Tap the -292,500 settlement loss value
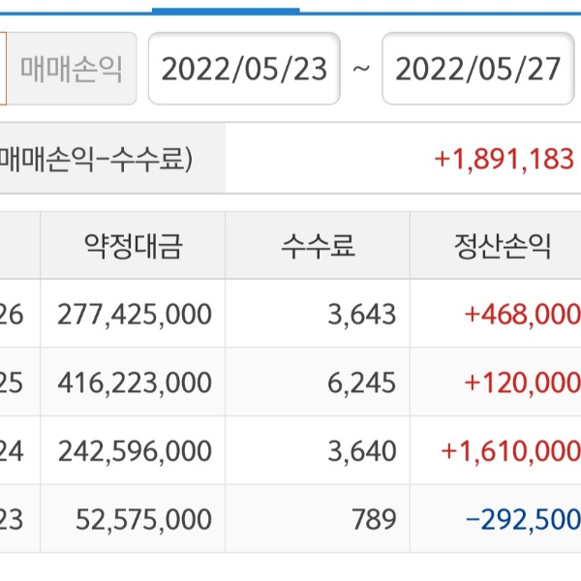Image resolution: width=581 pixels, height=581 pixels. click(522, 519)
